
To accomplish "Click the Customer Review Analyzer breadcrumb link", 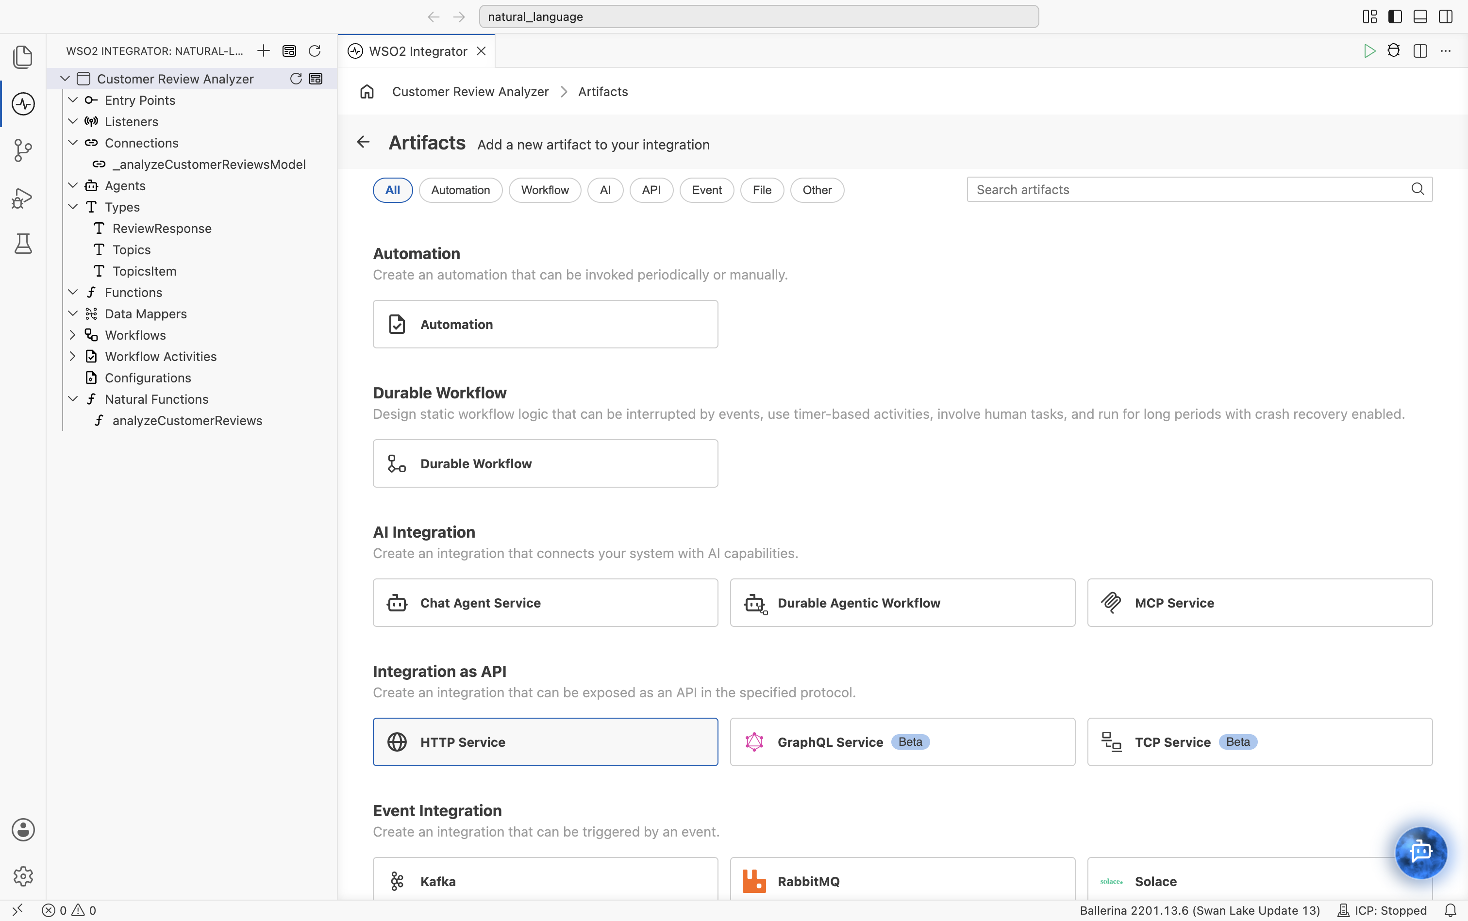I will pyautogui.click(x=470, y=91).
